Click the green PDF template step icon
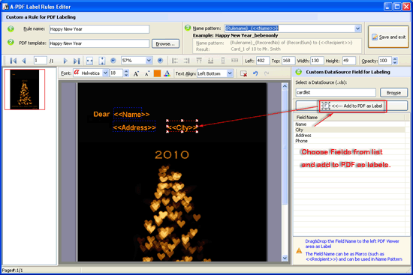The height and width of the screenshot is (275, 413). point(11,42)
